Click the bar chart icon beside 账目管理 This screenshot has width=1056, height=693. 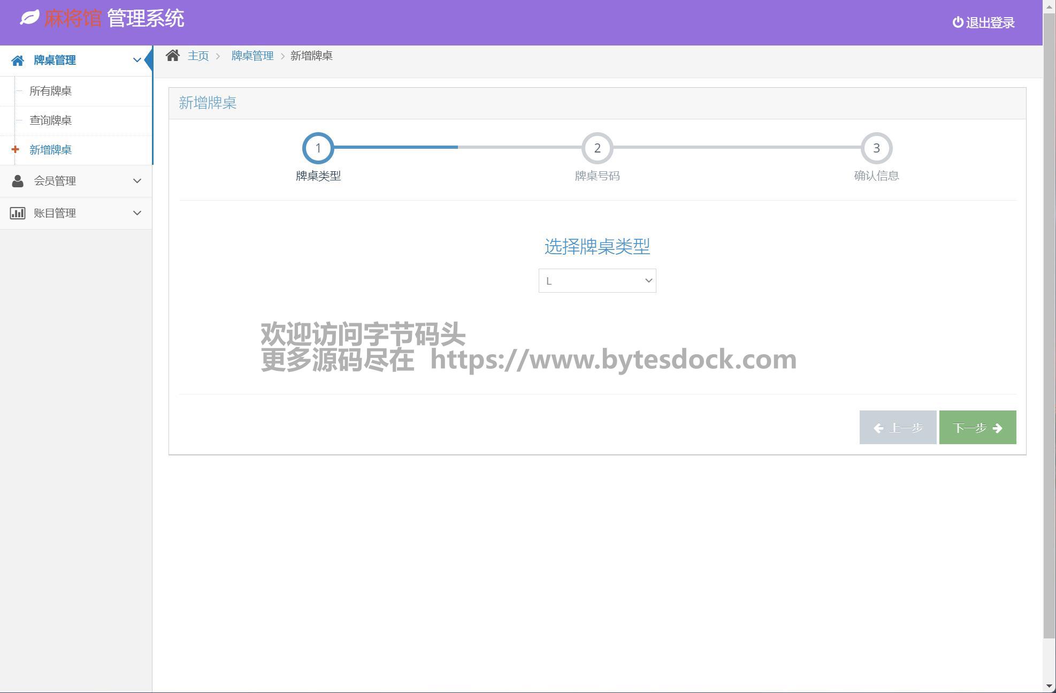pyautogui.click(x=18, y=213)
